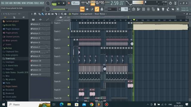
Task: Click the typing keyboard to piano icon
Action: tap(82, 9)
